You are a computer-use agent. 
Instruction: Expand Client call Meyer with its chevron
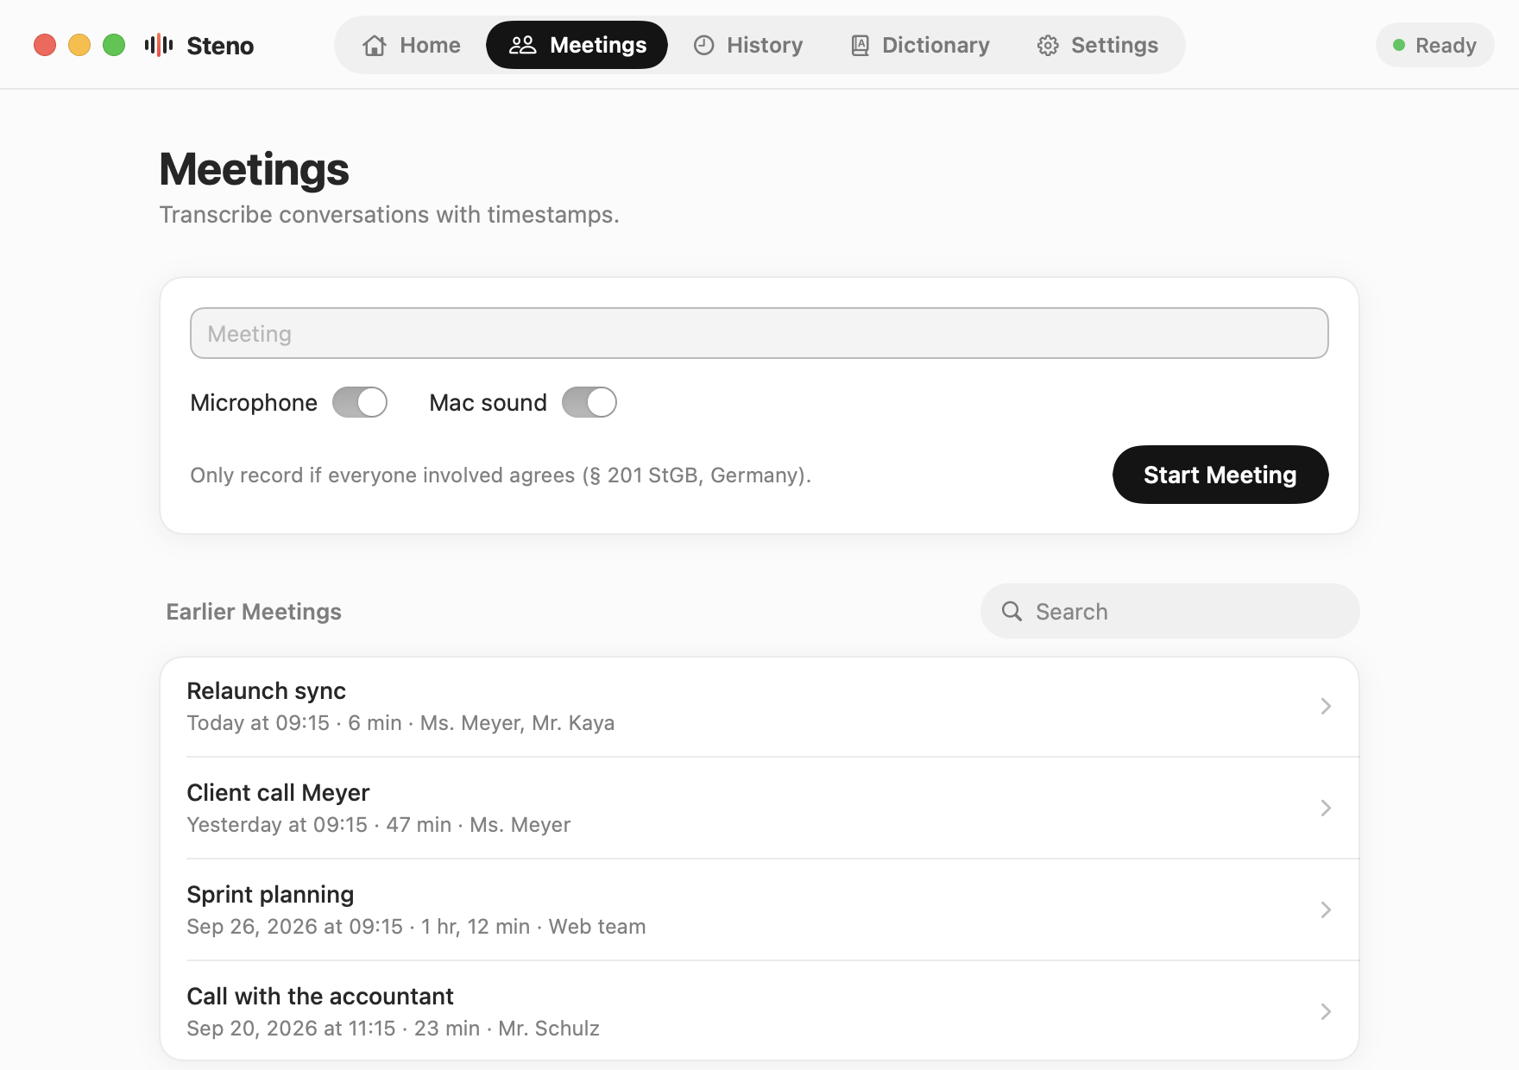[1326, 809]
